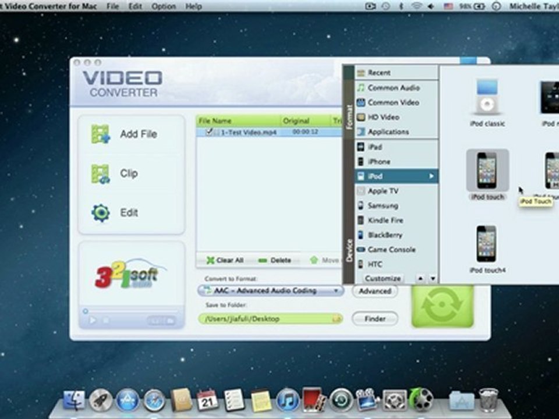
Task: Open the Trash in the Dock
Action: [x=488, y=400]
